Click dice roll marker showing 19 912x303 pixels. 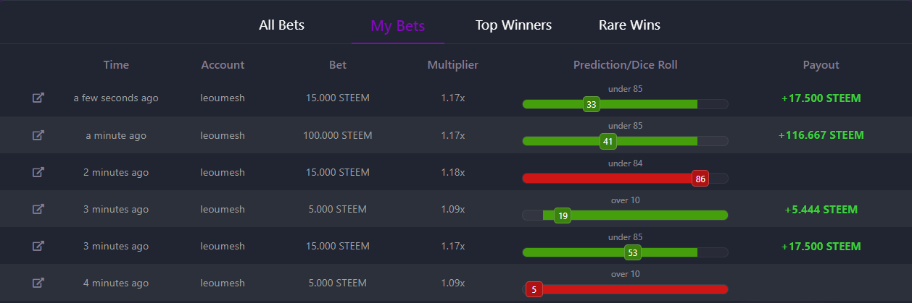click(x=563, y=215)
